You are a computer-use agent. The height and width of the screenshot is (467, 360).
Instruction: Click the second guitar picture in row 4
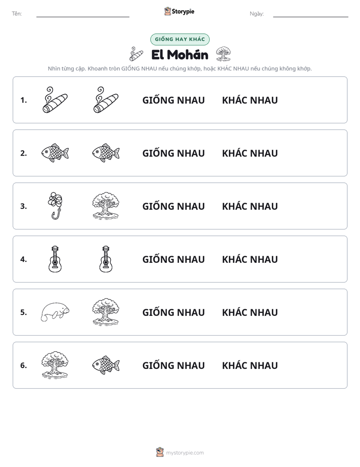106,259
